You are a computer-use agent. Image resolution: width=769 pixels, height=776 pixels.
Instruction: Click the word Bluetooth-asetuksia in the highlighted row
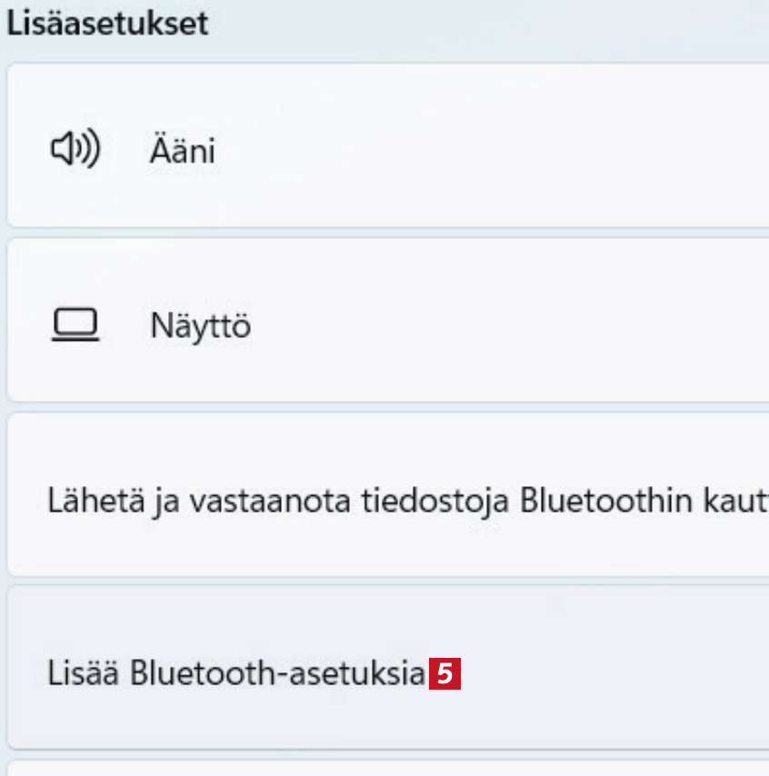pyautogui.click(x=276, y=674)
